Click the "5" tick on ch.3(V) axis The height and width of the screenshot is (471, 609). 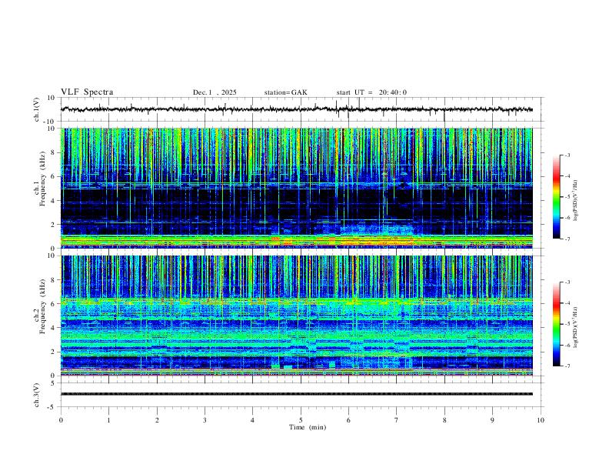click(54, 382)
